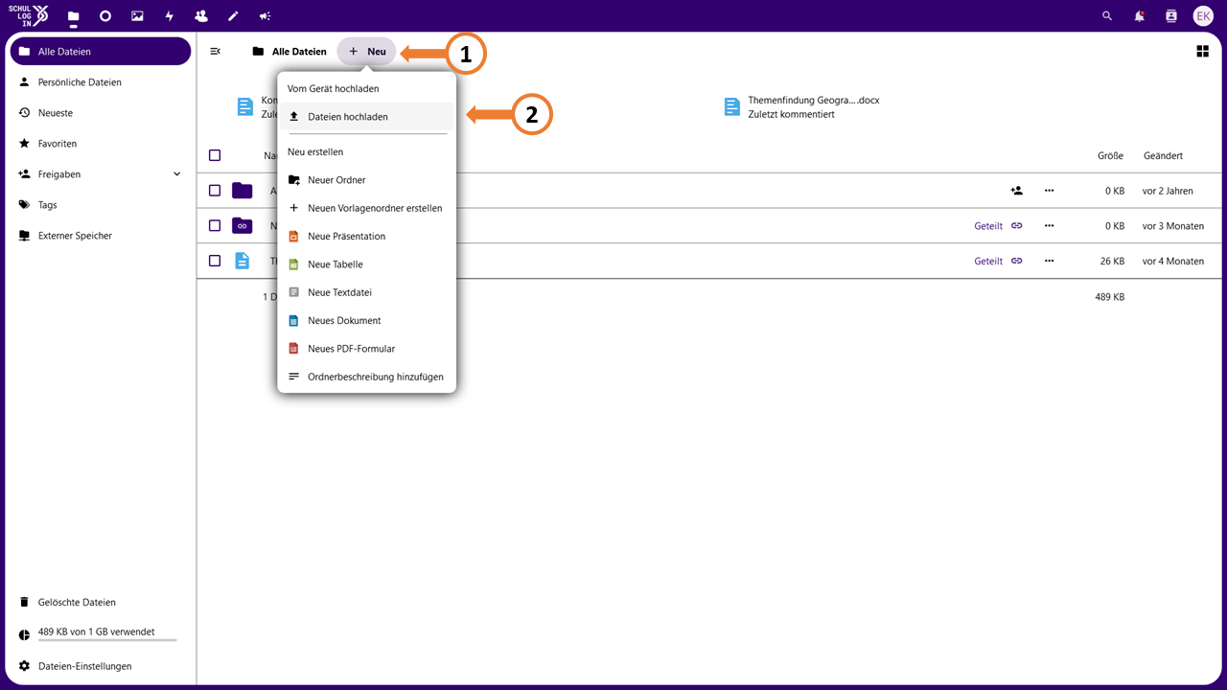
Task: Open the notifications bell
Action: point(1139,16)
